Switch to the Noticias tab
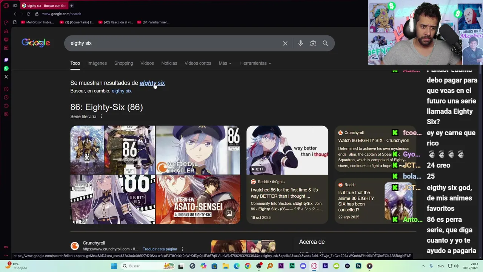Viewport: 483px width, 272px height. pyautogui.click(x=169, y=63)
